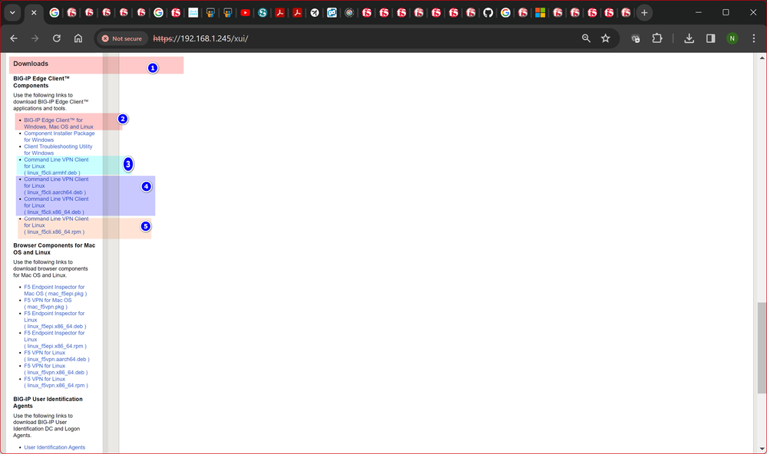
Task: Maximize the browser window
Action: (x=726, y=13)
